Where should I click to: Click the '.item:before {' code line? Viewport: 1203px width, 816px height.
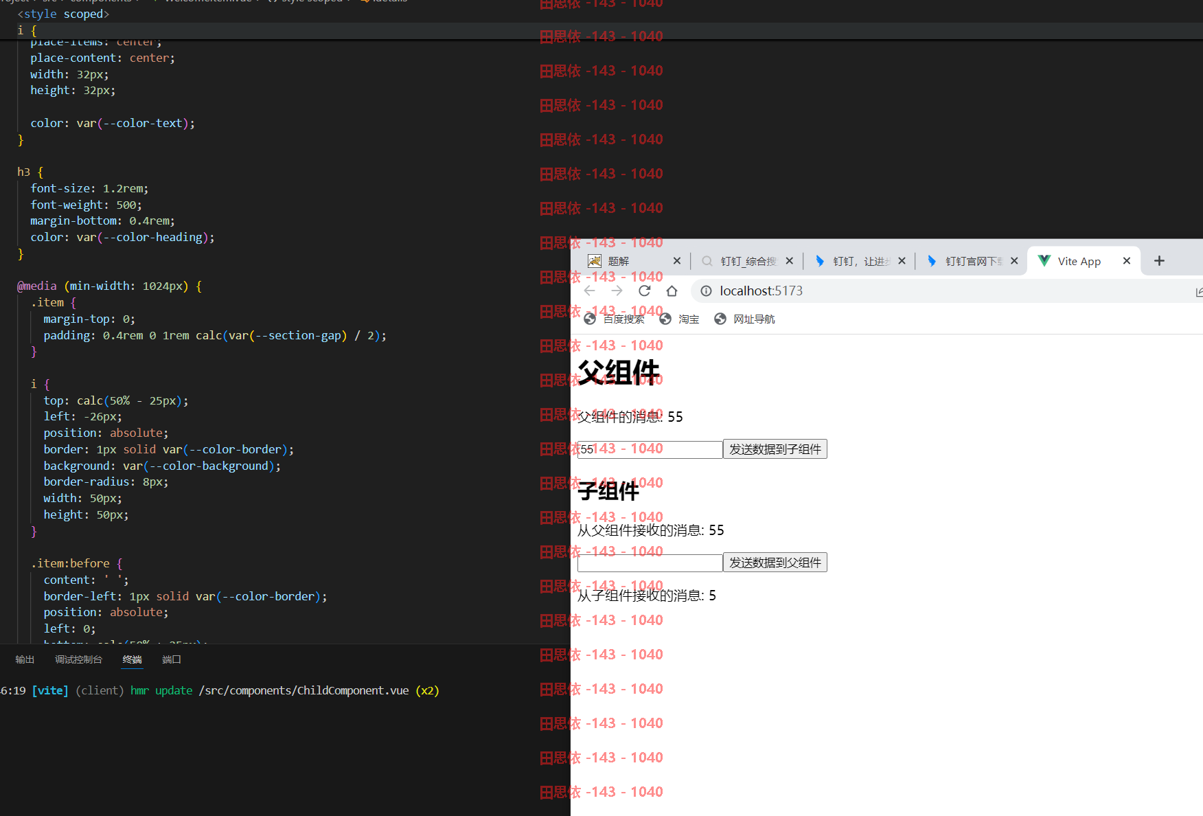76,563
